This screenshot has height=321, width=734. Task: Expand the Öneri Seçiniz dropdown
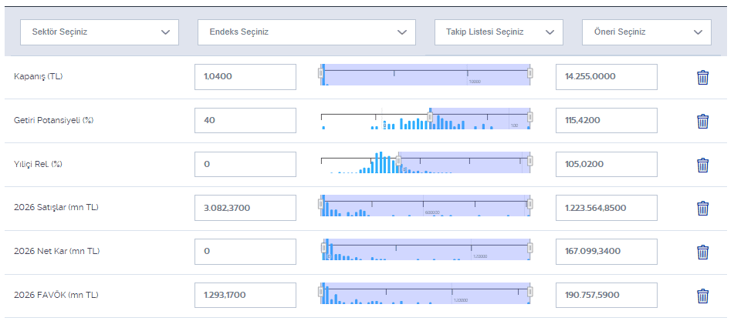point(646,32)
